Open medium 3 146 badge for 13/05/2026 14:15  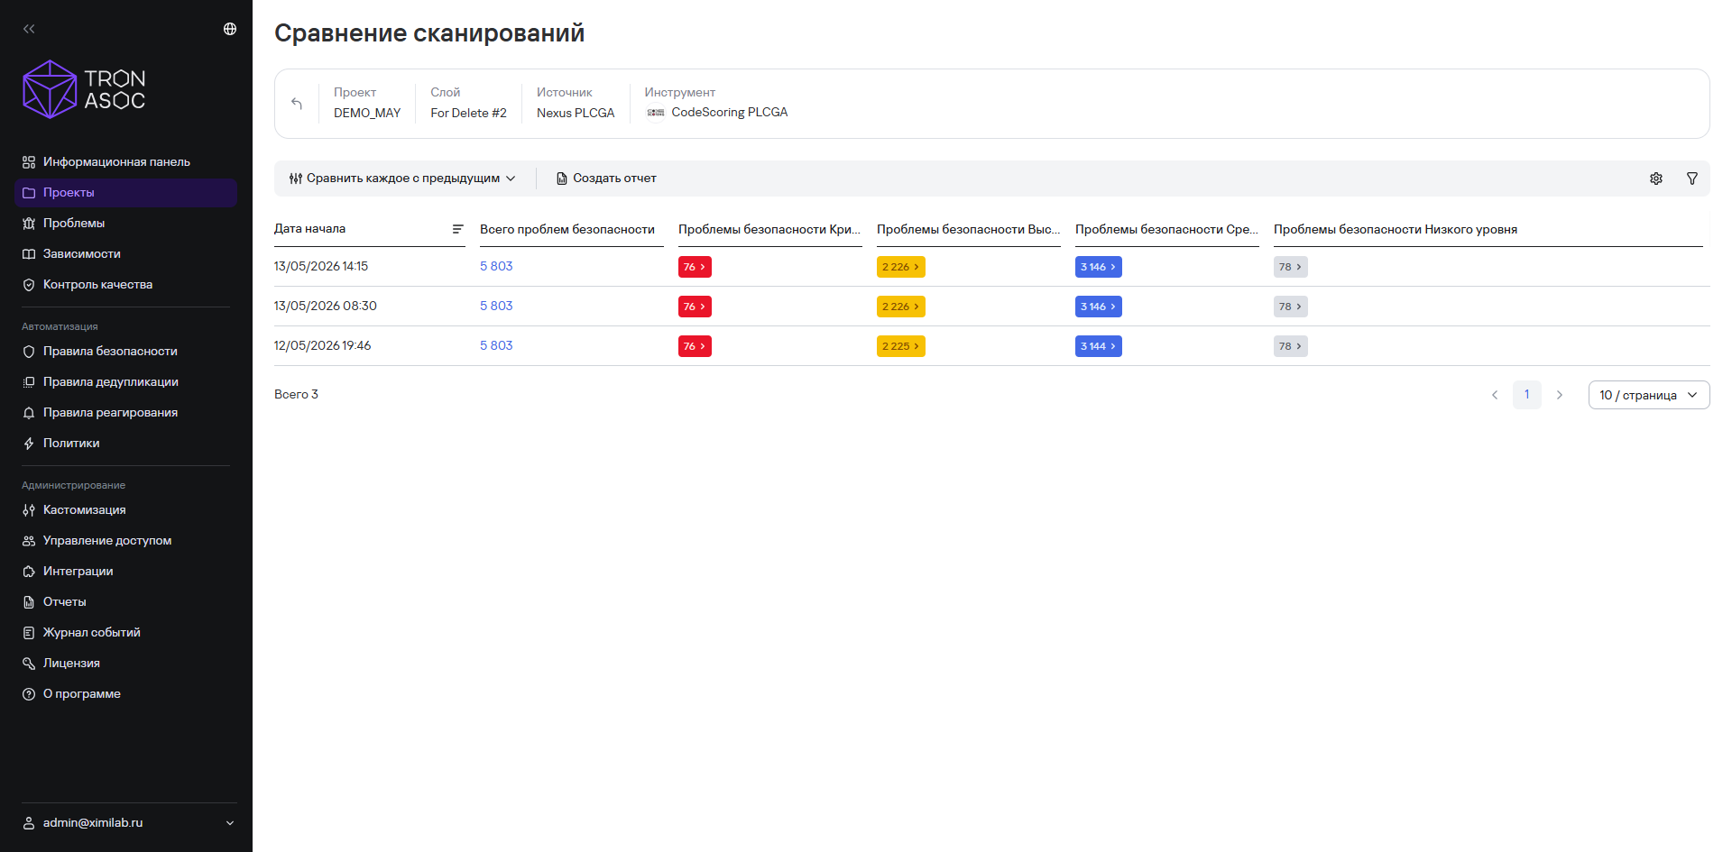(1099, 267)
